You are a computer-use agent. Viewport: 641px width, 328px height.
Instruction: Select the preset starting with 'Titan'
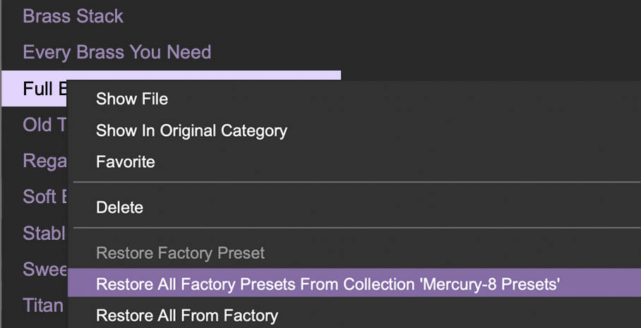pos(42,305)
